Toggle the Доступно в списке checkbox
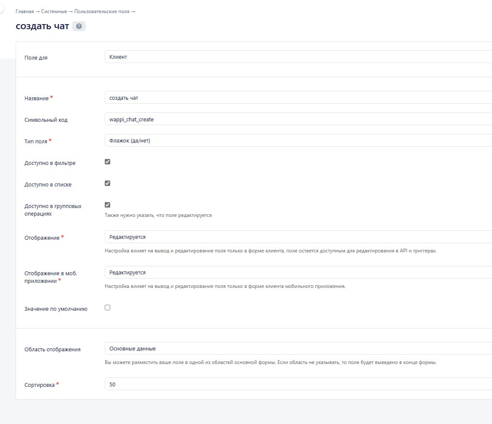Image resolution: width=492 pixels, height=424 pixels. 107,183
